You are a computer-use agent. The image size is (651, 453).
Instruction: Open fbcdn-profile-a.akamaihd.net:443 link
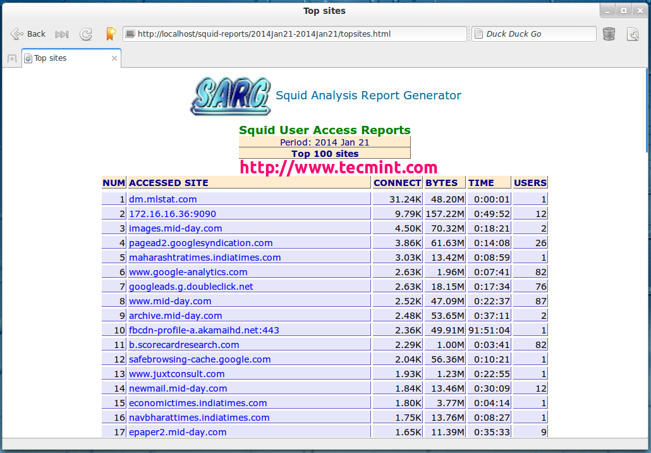204,330
